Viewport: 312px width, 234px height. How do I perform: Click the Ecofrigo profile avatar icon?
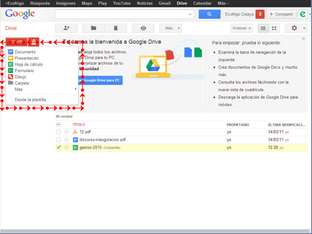303,14
